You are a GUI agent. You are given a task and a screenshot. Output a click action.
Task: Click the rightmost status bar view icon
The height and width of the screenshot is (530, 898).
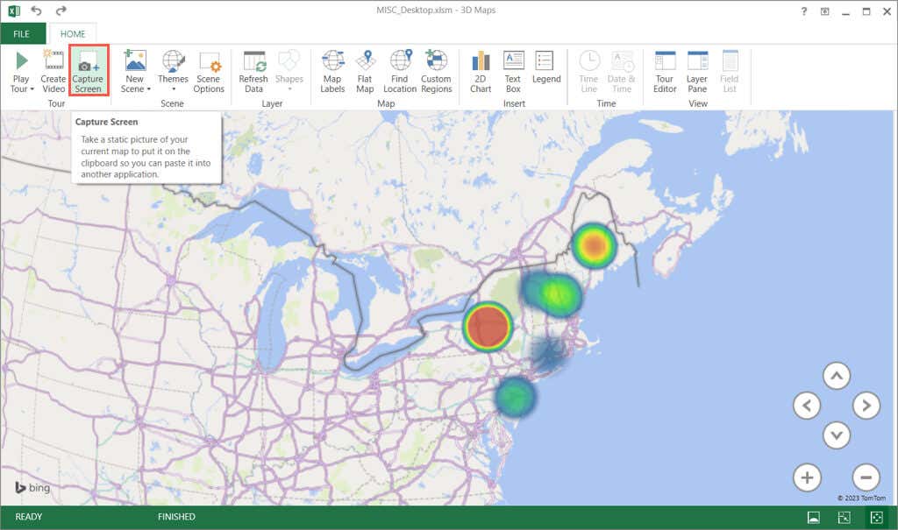pyautogui.click(x=876, y=518)
